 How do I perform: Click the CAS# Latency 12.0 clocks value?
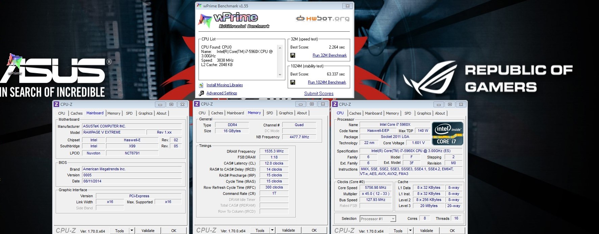[274, 163]
